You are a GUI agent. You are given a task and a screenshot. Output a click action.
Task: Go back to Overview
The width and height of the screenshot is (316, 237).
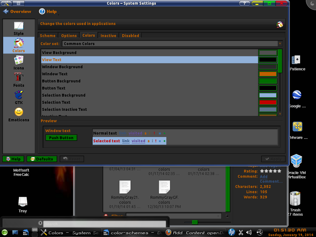coord(17,11)
